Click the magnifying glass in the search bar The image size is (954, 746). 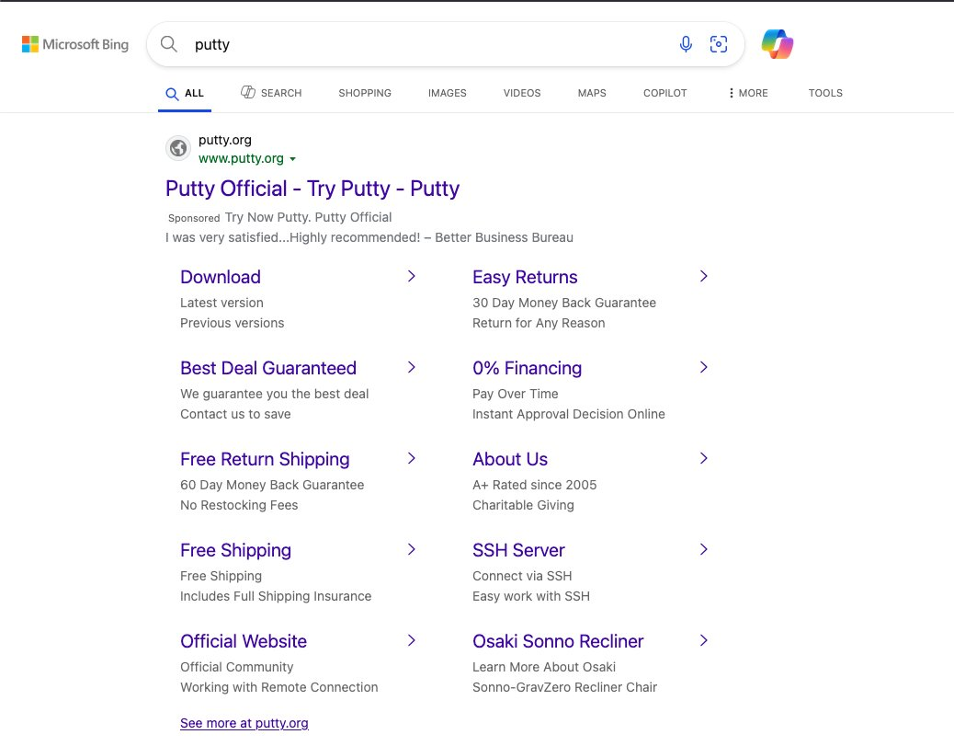(x=168, y=43)
